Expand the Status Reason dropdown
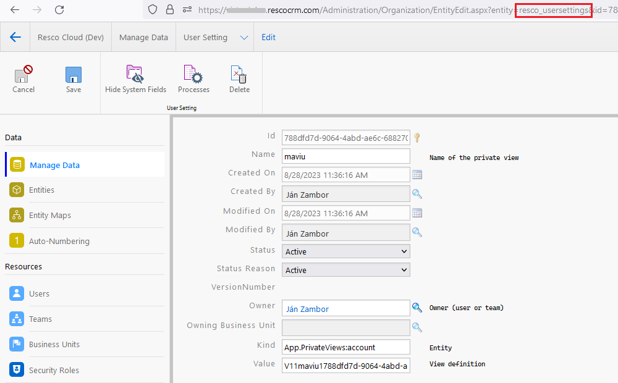 click(346, 270)
